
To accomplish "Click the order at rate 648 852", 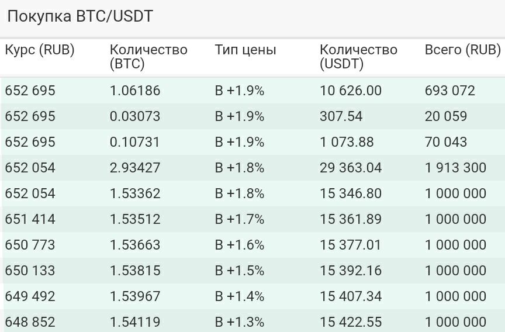I will (x=252, y=321).
